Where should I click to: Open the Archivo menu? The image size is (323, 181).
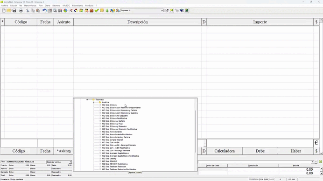click(5, 6)
